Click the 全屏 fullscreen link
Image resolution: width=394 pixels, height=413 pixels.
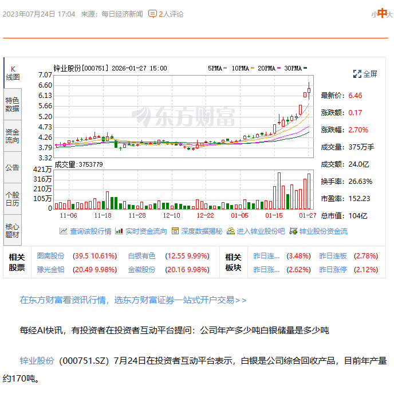tap(370, 74)
